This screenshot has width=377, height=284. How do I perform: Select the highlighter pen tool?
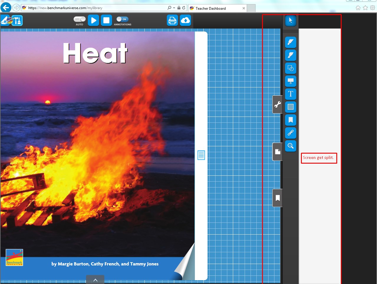(291, 42)
